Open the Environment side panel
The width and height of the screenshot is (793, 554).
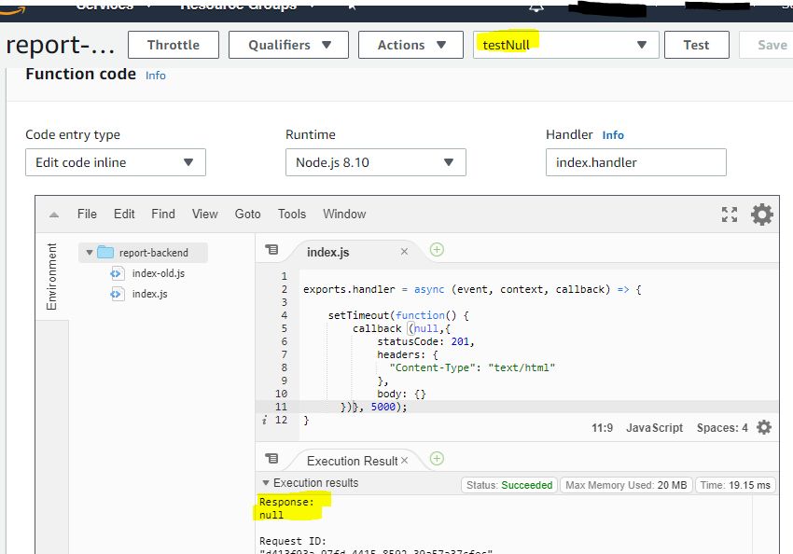pyautogui.click(x=51, y=276)
